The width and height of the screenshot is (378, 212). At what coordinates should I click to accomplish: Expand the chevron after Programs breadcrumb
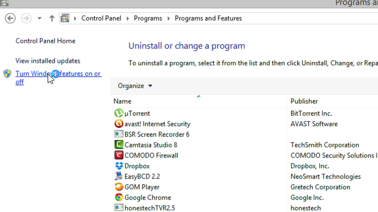[x=169, y=18]
